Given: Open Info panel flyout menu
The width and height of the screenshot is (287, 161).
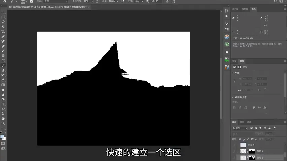Looking at the screenshot, I should click(x=285, y=9).
